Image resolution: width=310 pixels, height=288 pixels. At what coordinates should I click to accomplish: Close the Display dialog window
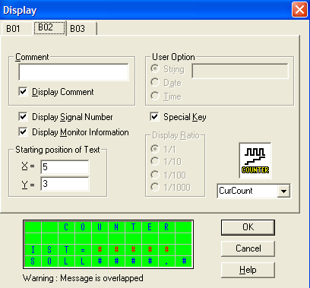pos(299,10)
